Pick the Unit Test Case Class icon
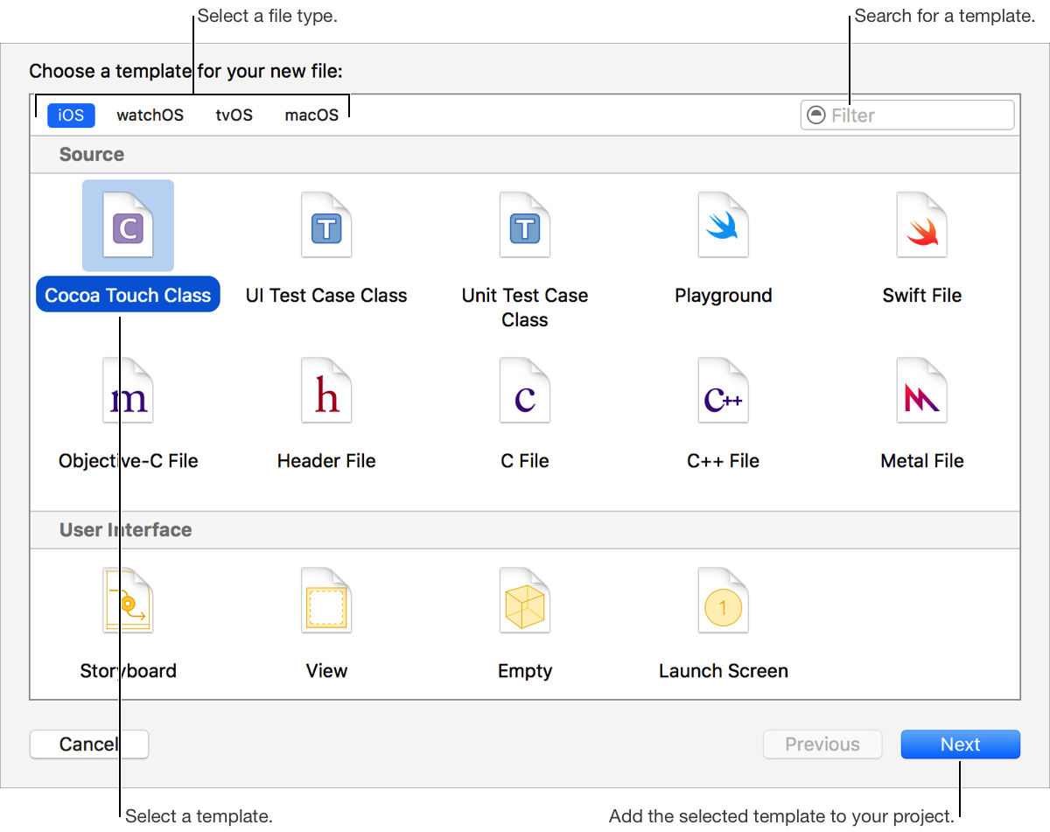 (x=525, y=226)
